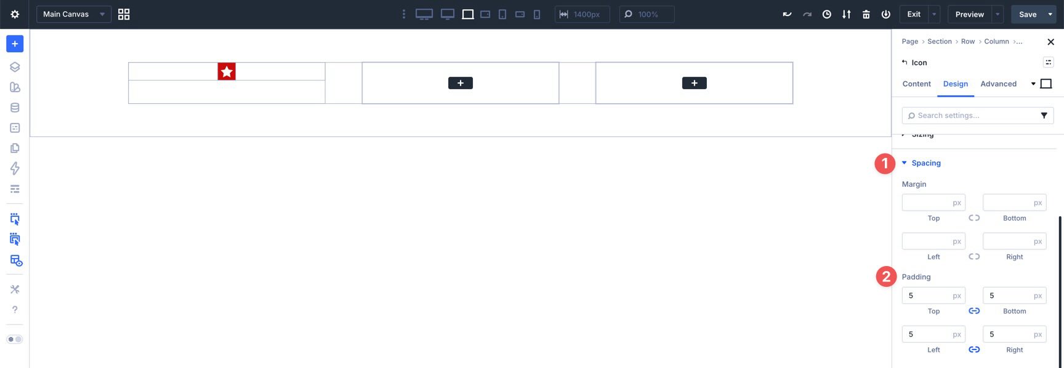This screenshot has width=1064, height=368.
Task: Open the lightning bolt sidebar icon
Action: coord(15,168)
